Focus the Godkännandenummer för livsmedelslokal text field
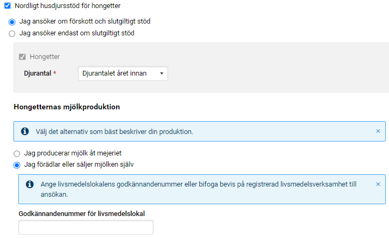This screenshot has width=389, height=238. (x=86, y=228)
